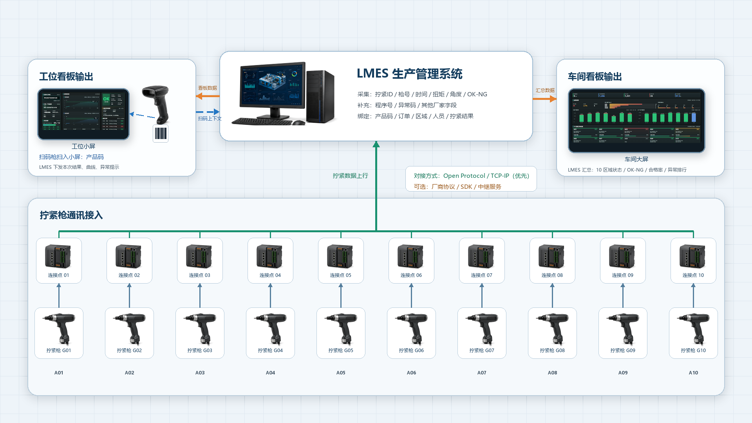Select tightening gun G02

(129, 329)
